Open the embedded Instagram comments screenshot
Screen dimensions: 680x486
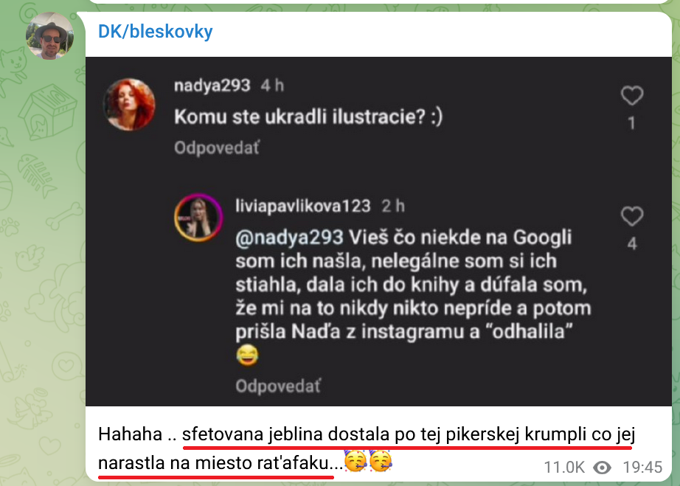click(378, 232)
